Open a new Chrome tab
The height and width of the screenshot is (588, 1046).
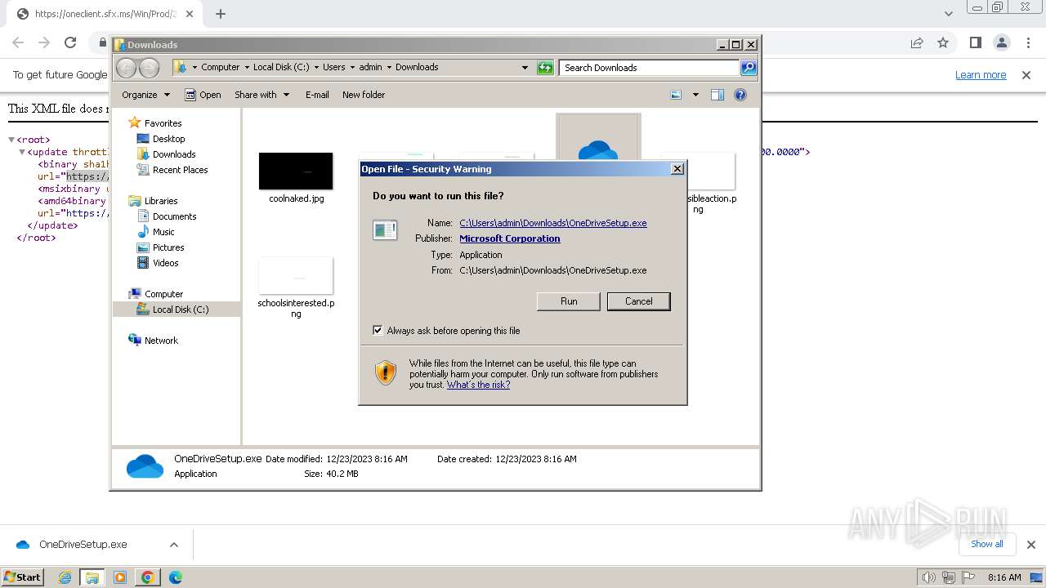[x=221, y=14]
